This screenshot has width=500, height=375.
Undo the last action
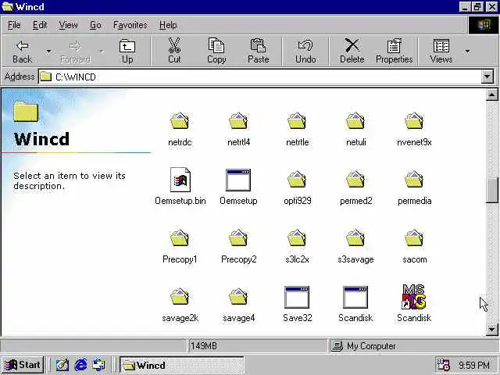tap(305, 51)
